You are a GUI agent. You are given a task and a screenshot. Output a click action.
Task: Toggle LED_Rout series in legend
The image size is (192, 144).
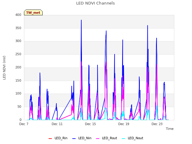click(x=106, y=138)
